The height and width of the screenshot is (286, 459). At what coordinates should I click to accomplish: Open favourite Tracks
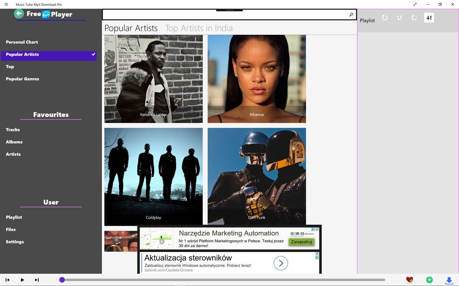coord(13,130)
